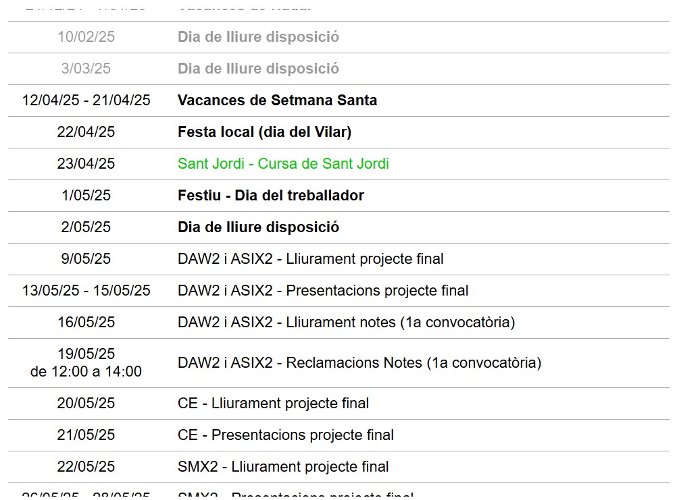Select SMX2 - Lliurament projecte final entry
Image resolution: width=677 pixels, height=500 pixels.
pos(283,467)
